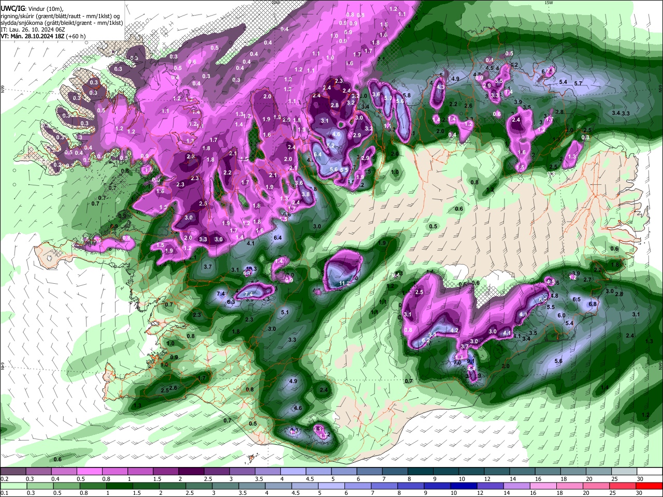
Task: Click the darkest purple 2–2.5 swatch in upper scale
Action: pyautogui.click(x=191, y=472)
